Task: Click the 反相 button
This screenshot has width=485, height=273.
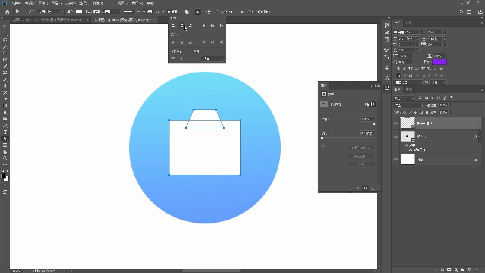Action: coord(360,165)
